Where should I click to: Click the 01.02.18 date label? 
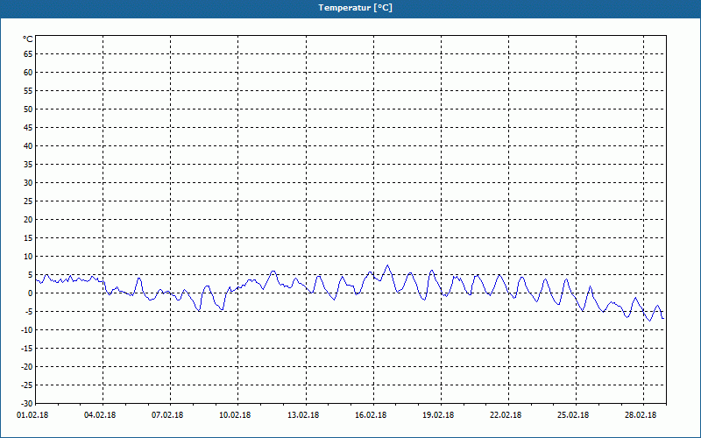[32, 415]
